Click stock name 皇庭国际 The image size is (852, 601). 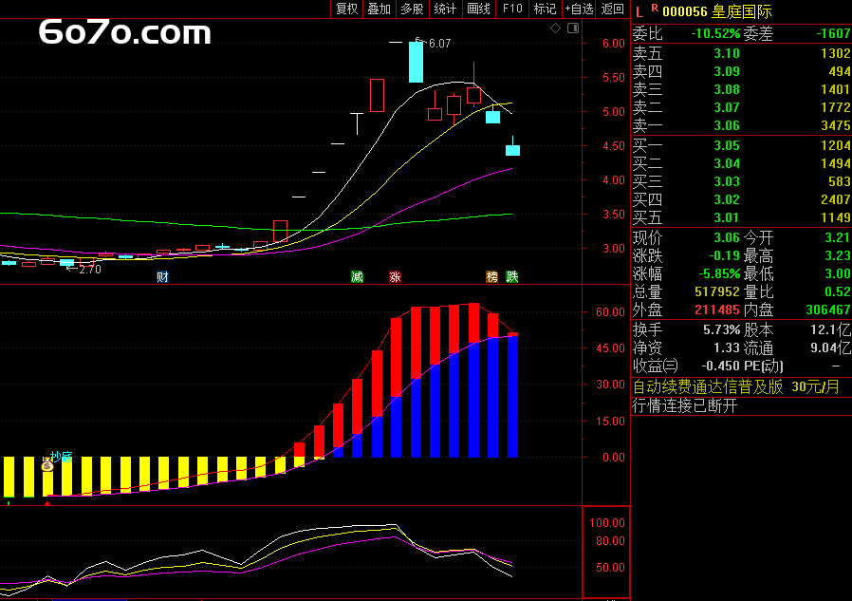click(x=742, y=11)
